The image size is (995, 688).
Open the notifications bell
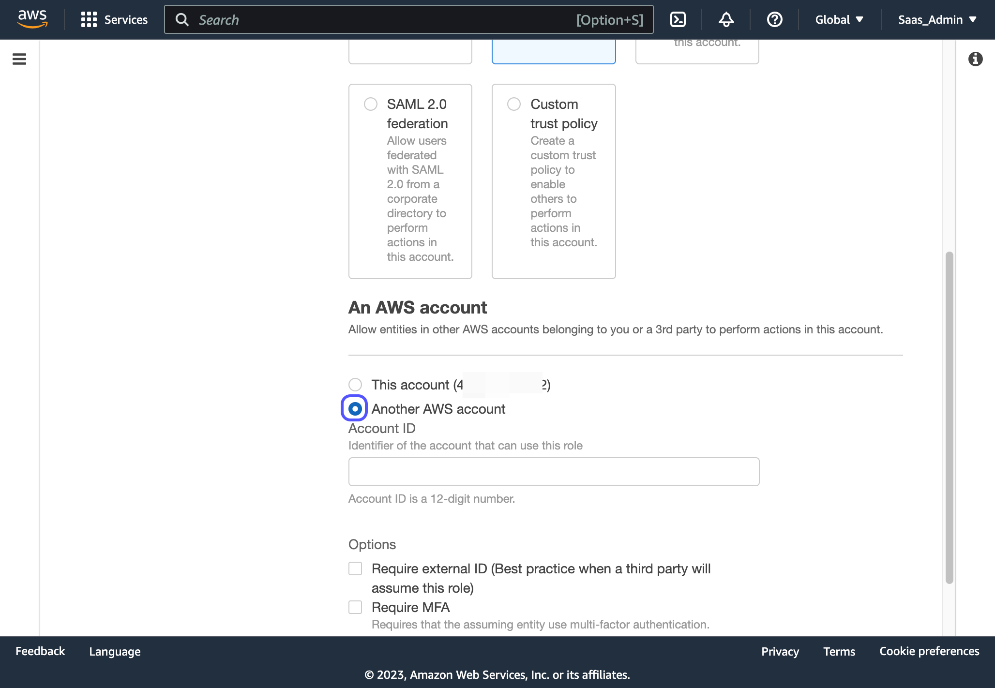(726, 19)
